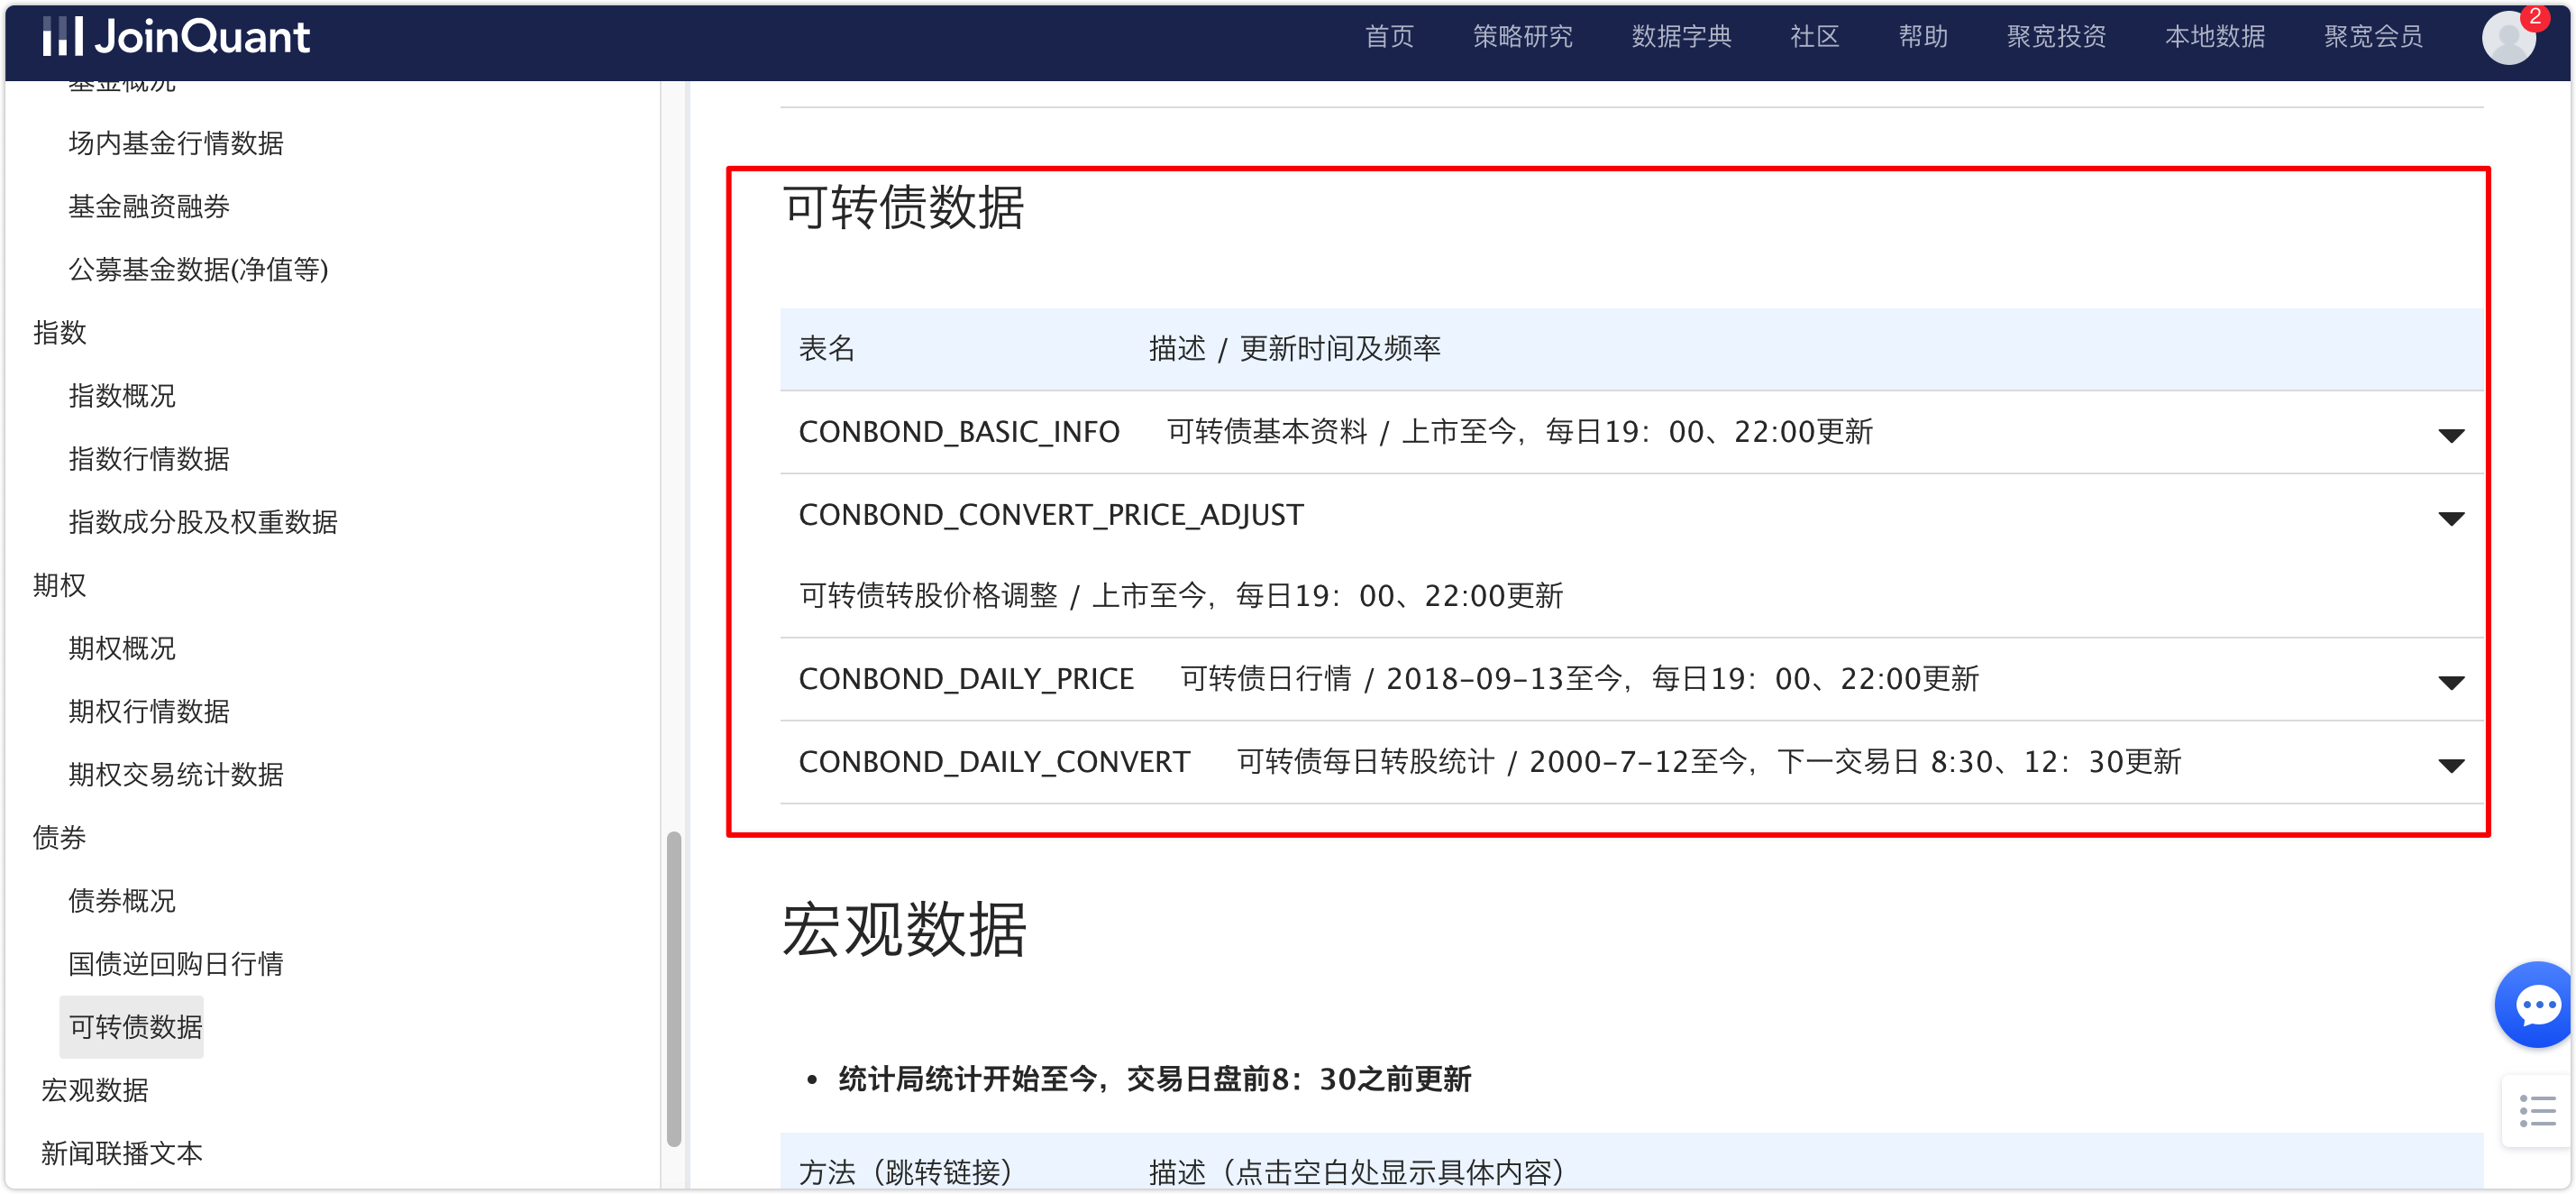Open 数据字典 in the top navigation
This screenshot has height=1194, width=2576.
click(x=1681, y=37)
